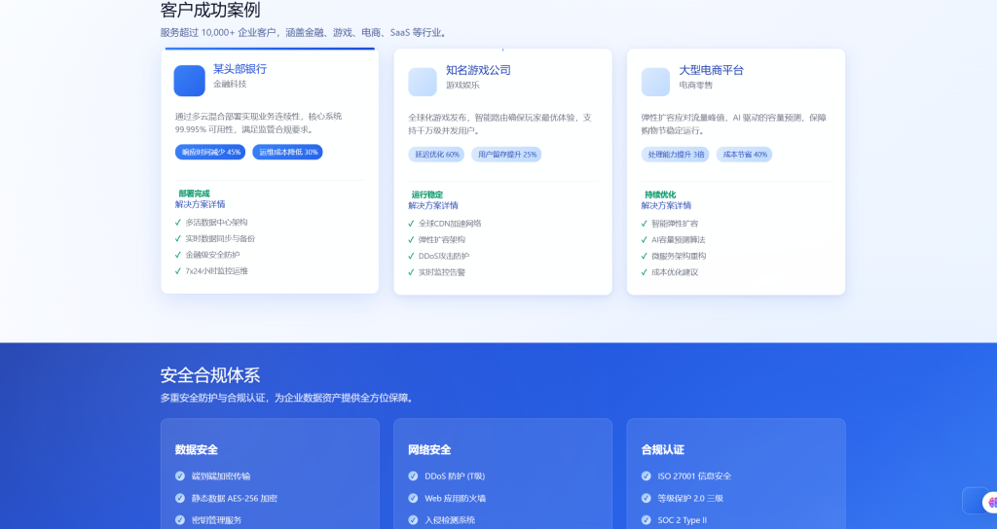Click the checkmark beside 智能弹性扩容
Image resolution: width=997 pixels, height=529 pixels.
(x=645, y=224)
